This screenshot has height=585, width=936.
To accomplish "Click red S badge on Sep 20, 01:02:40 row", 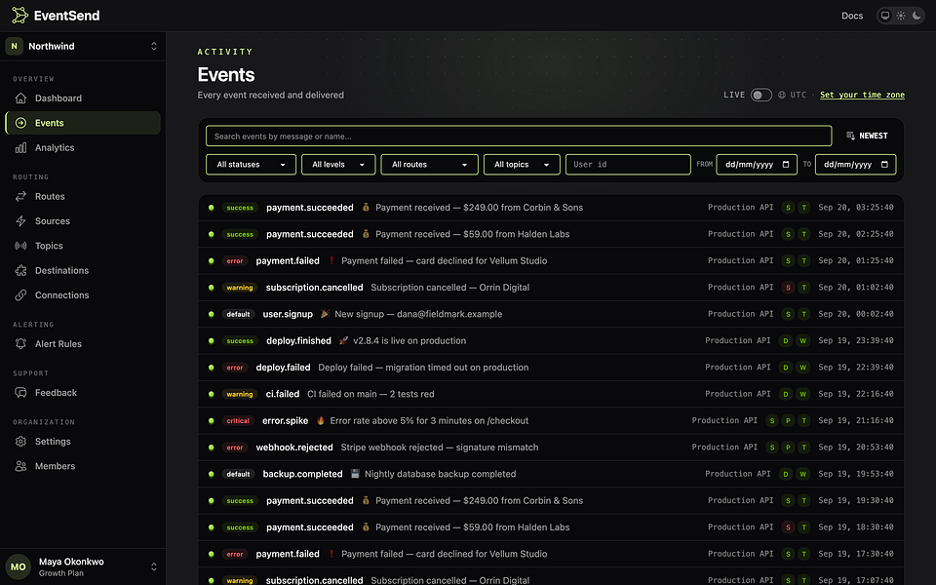I will (788, 288).
